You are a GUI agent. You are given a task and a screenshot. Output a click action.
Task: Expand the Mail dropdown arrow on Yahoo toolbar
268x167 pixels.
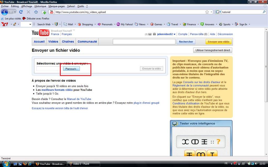(75, 24)
